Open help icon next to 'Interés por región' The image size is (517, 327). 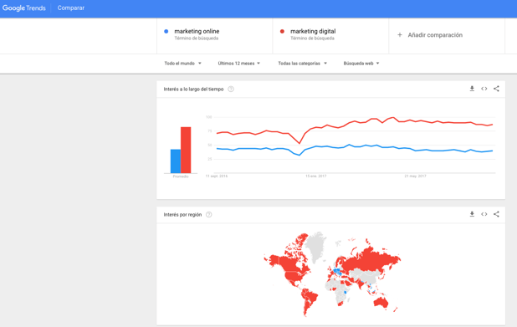coord(208,215)
